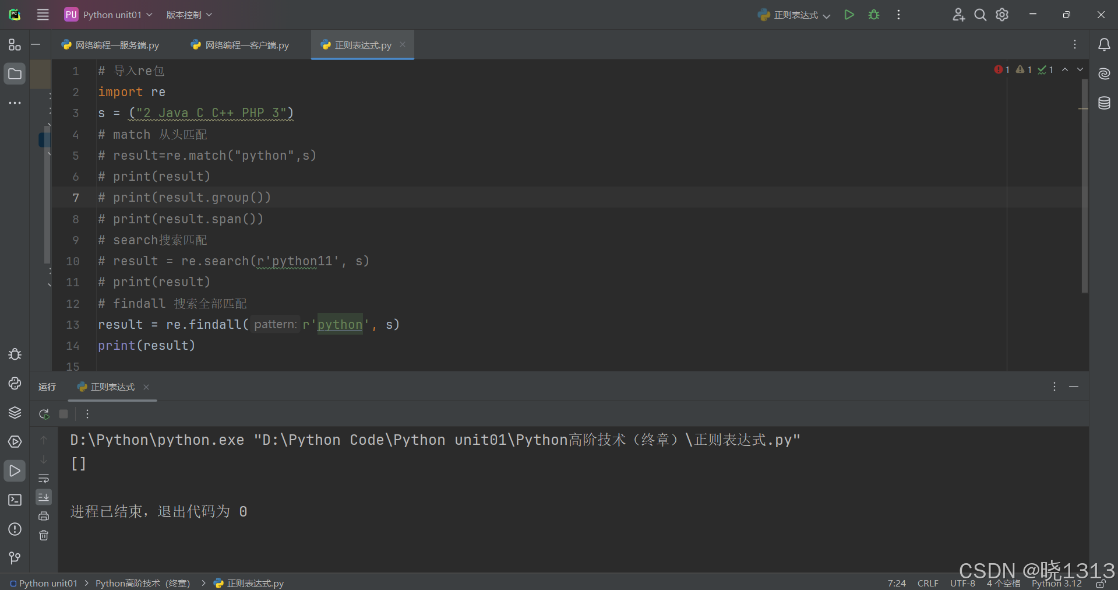Open the Python Packages layers icon
Viewport: 1118px width, 590px height.
pyautogui.click(x=15, y=412)
